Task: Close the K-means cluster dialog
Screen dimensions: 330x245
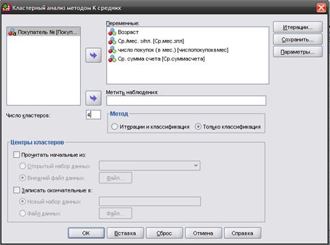Action: 321,8
